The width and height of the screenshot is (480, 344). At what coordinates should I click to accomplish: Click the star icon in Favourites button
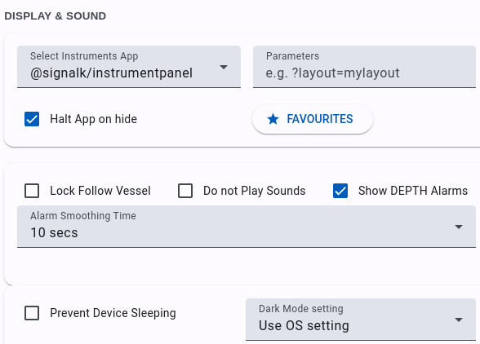click(x=273, y=119)
